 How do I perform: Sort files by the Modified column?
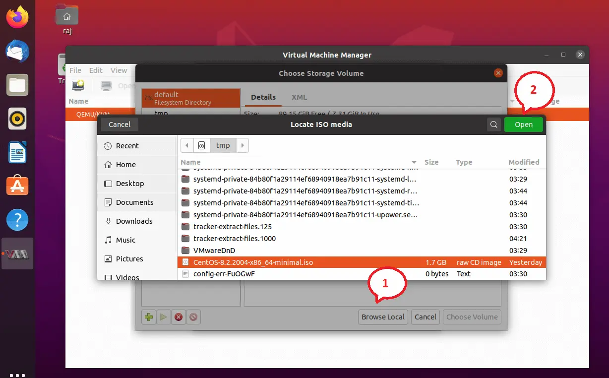[x=524, y=162]
